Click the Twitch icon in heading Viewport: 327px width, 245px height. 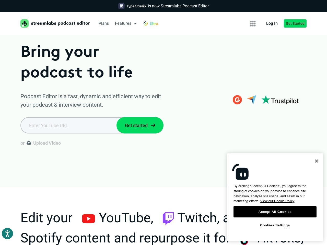[x=168, y=218]
